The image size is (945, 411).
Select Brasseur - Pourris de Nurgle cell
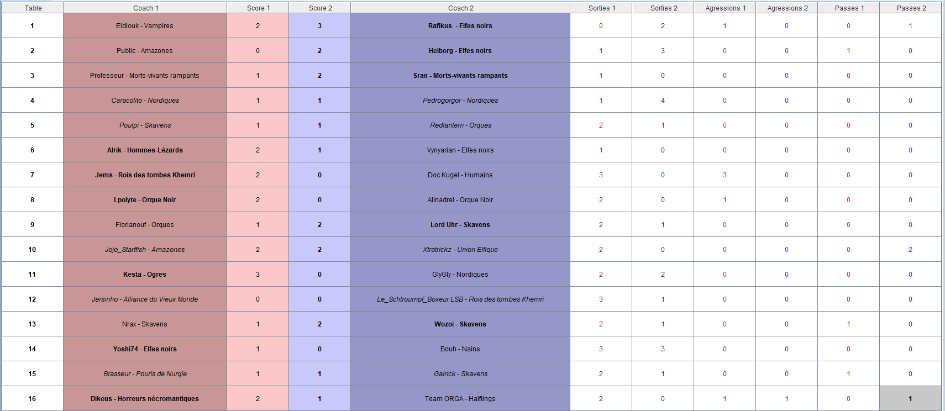point(145,374)
